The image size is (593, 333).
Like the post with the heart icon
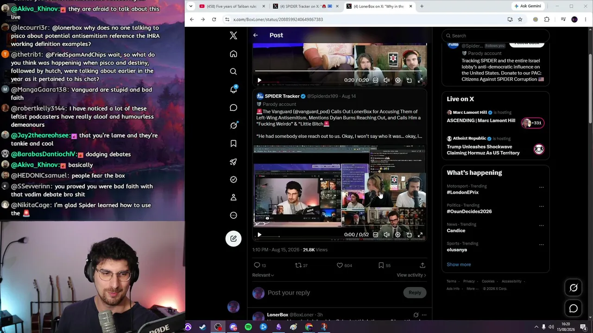pos(340,265)
